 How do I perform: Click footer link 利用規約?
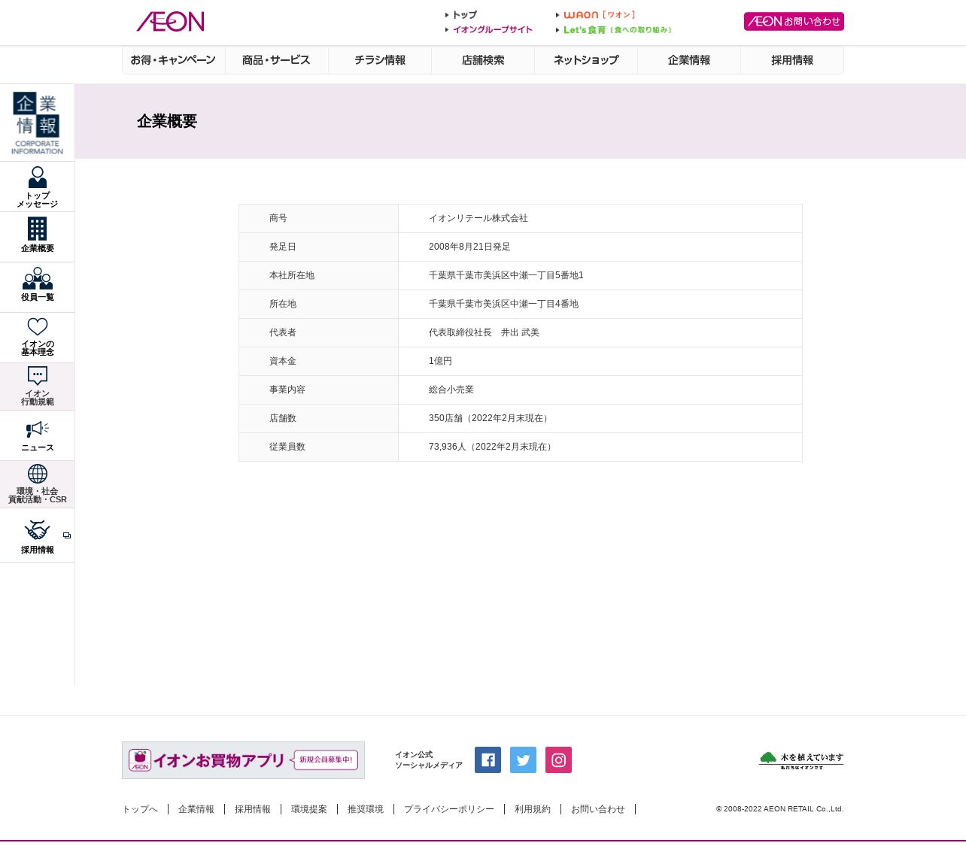pos(533,809)
